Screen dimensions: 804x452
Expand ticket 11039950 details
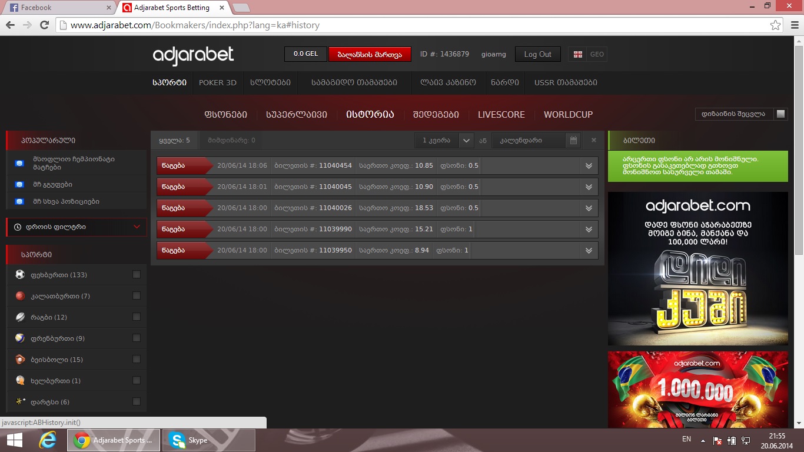point(589,251)
